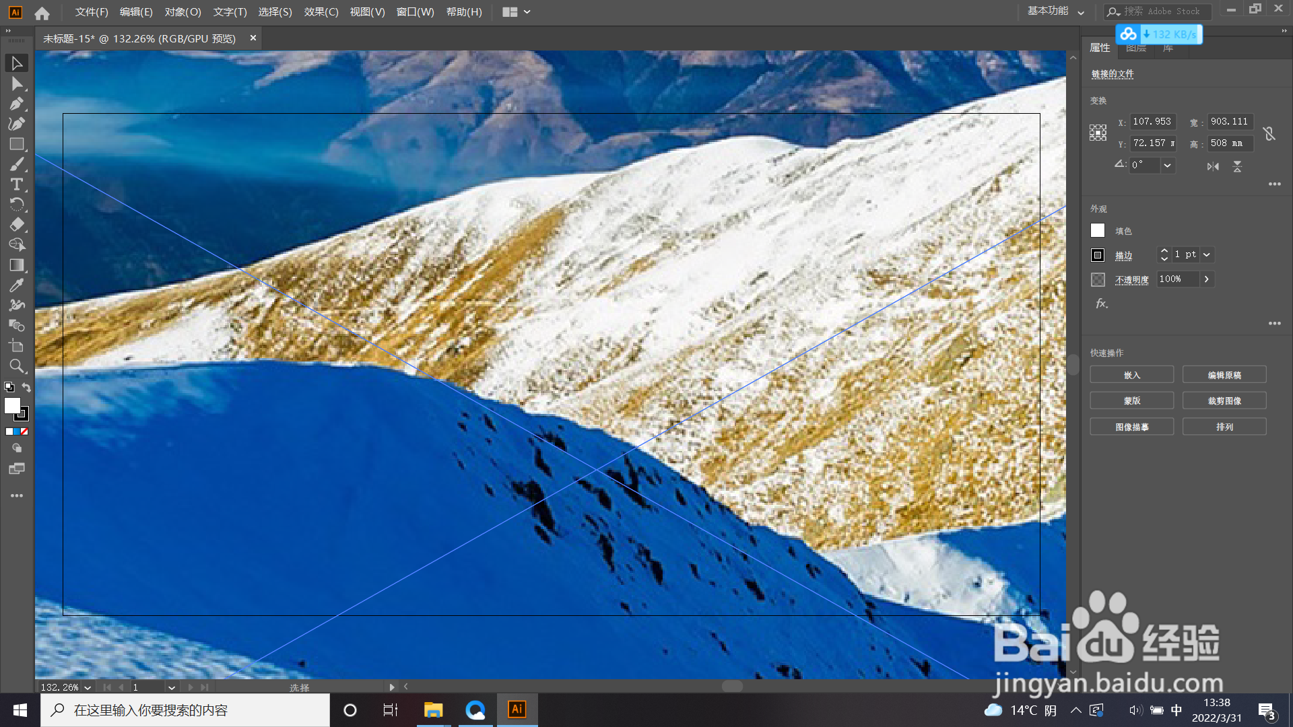Image resolution: width=1293 pixels, height=727 pixels.
Task: Open the 窗口(W) menu
Action: [x=415, y=12]
